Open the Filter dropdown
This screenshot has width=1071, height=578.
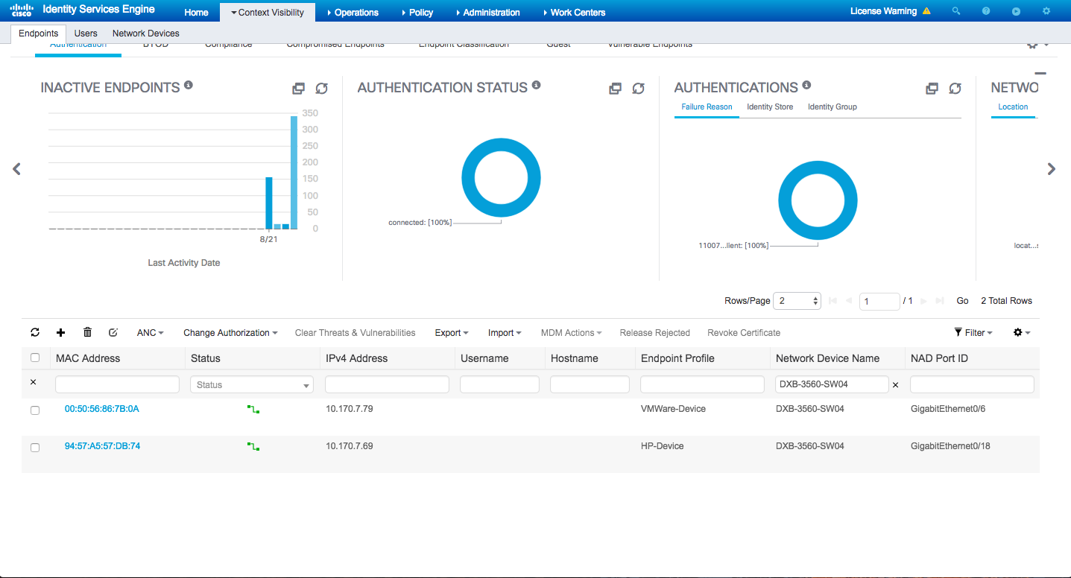973,333
